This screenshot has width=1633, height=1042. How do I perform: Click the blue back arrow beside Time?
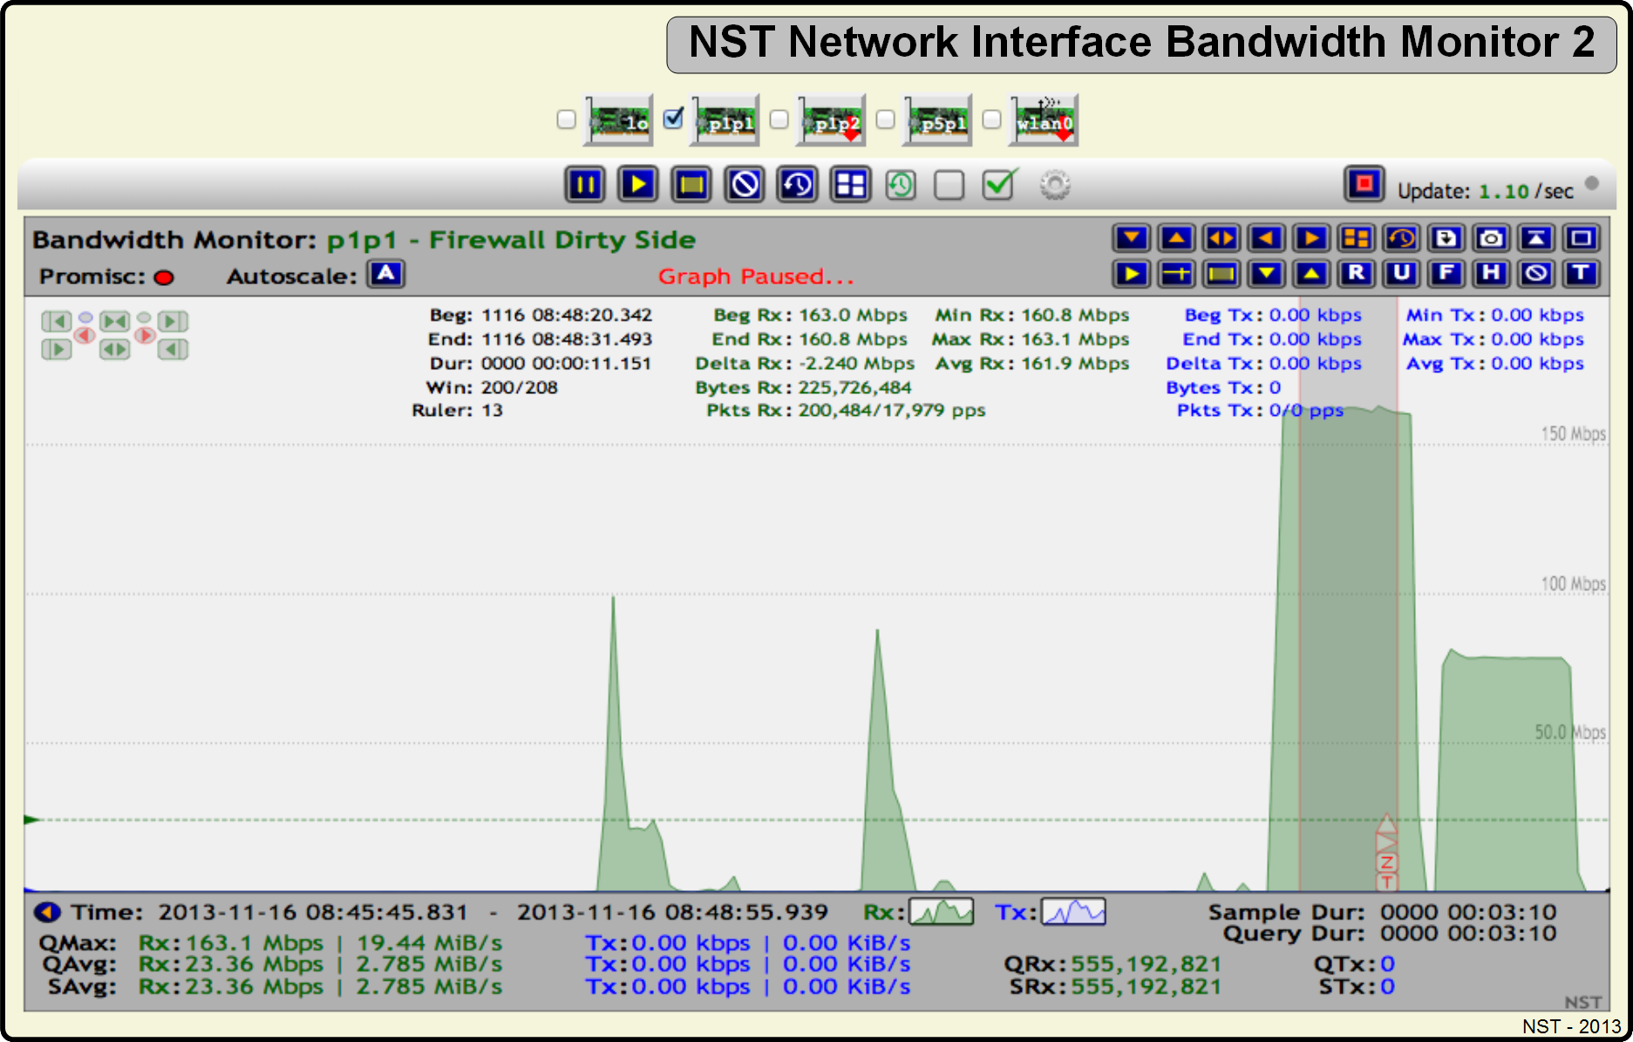(x=47, y=912)
